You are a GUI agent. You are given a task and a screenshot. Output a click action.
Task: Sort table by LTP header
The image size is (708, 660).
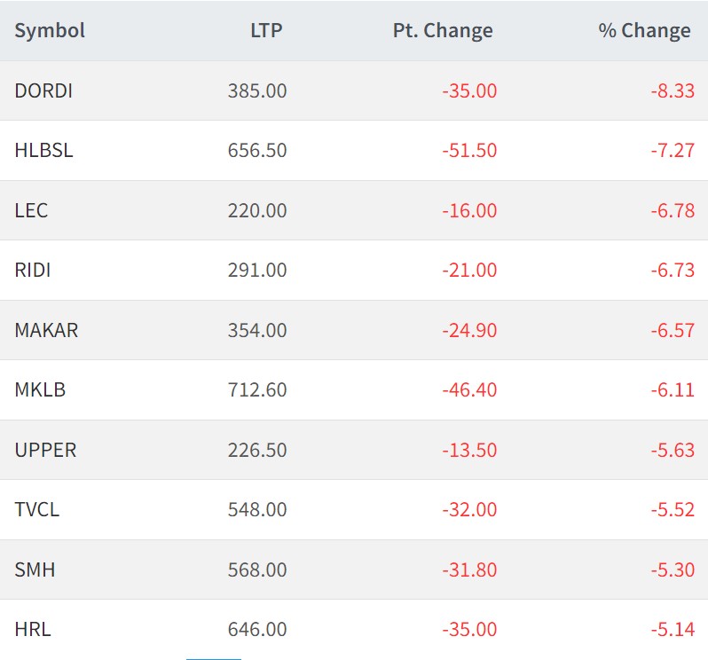265,31
